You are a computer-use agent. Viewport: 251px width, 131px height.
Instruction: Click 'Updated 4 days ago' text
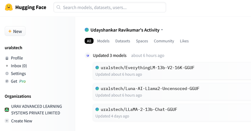coord(112,116)
